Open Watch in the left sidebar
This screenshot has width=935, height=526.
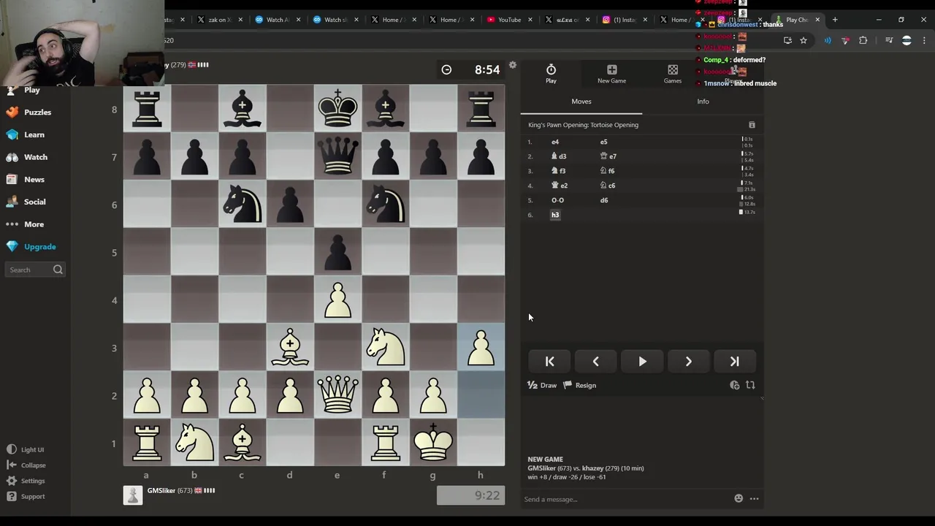(x=27, y=157)
